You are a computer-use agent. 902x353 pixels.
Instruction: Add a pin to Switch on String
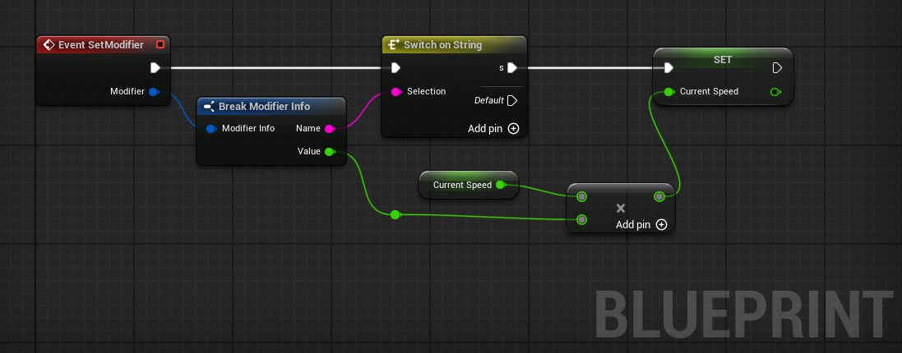pos(513,128)
